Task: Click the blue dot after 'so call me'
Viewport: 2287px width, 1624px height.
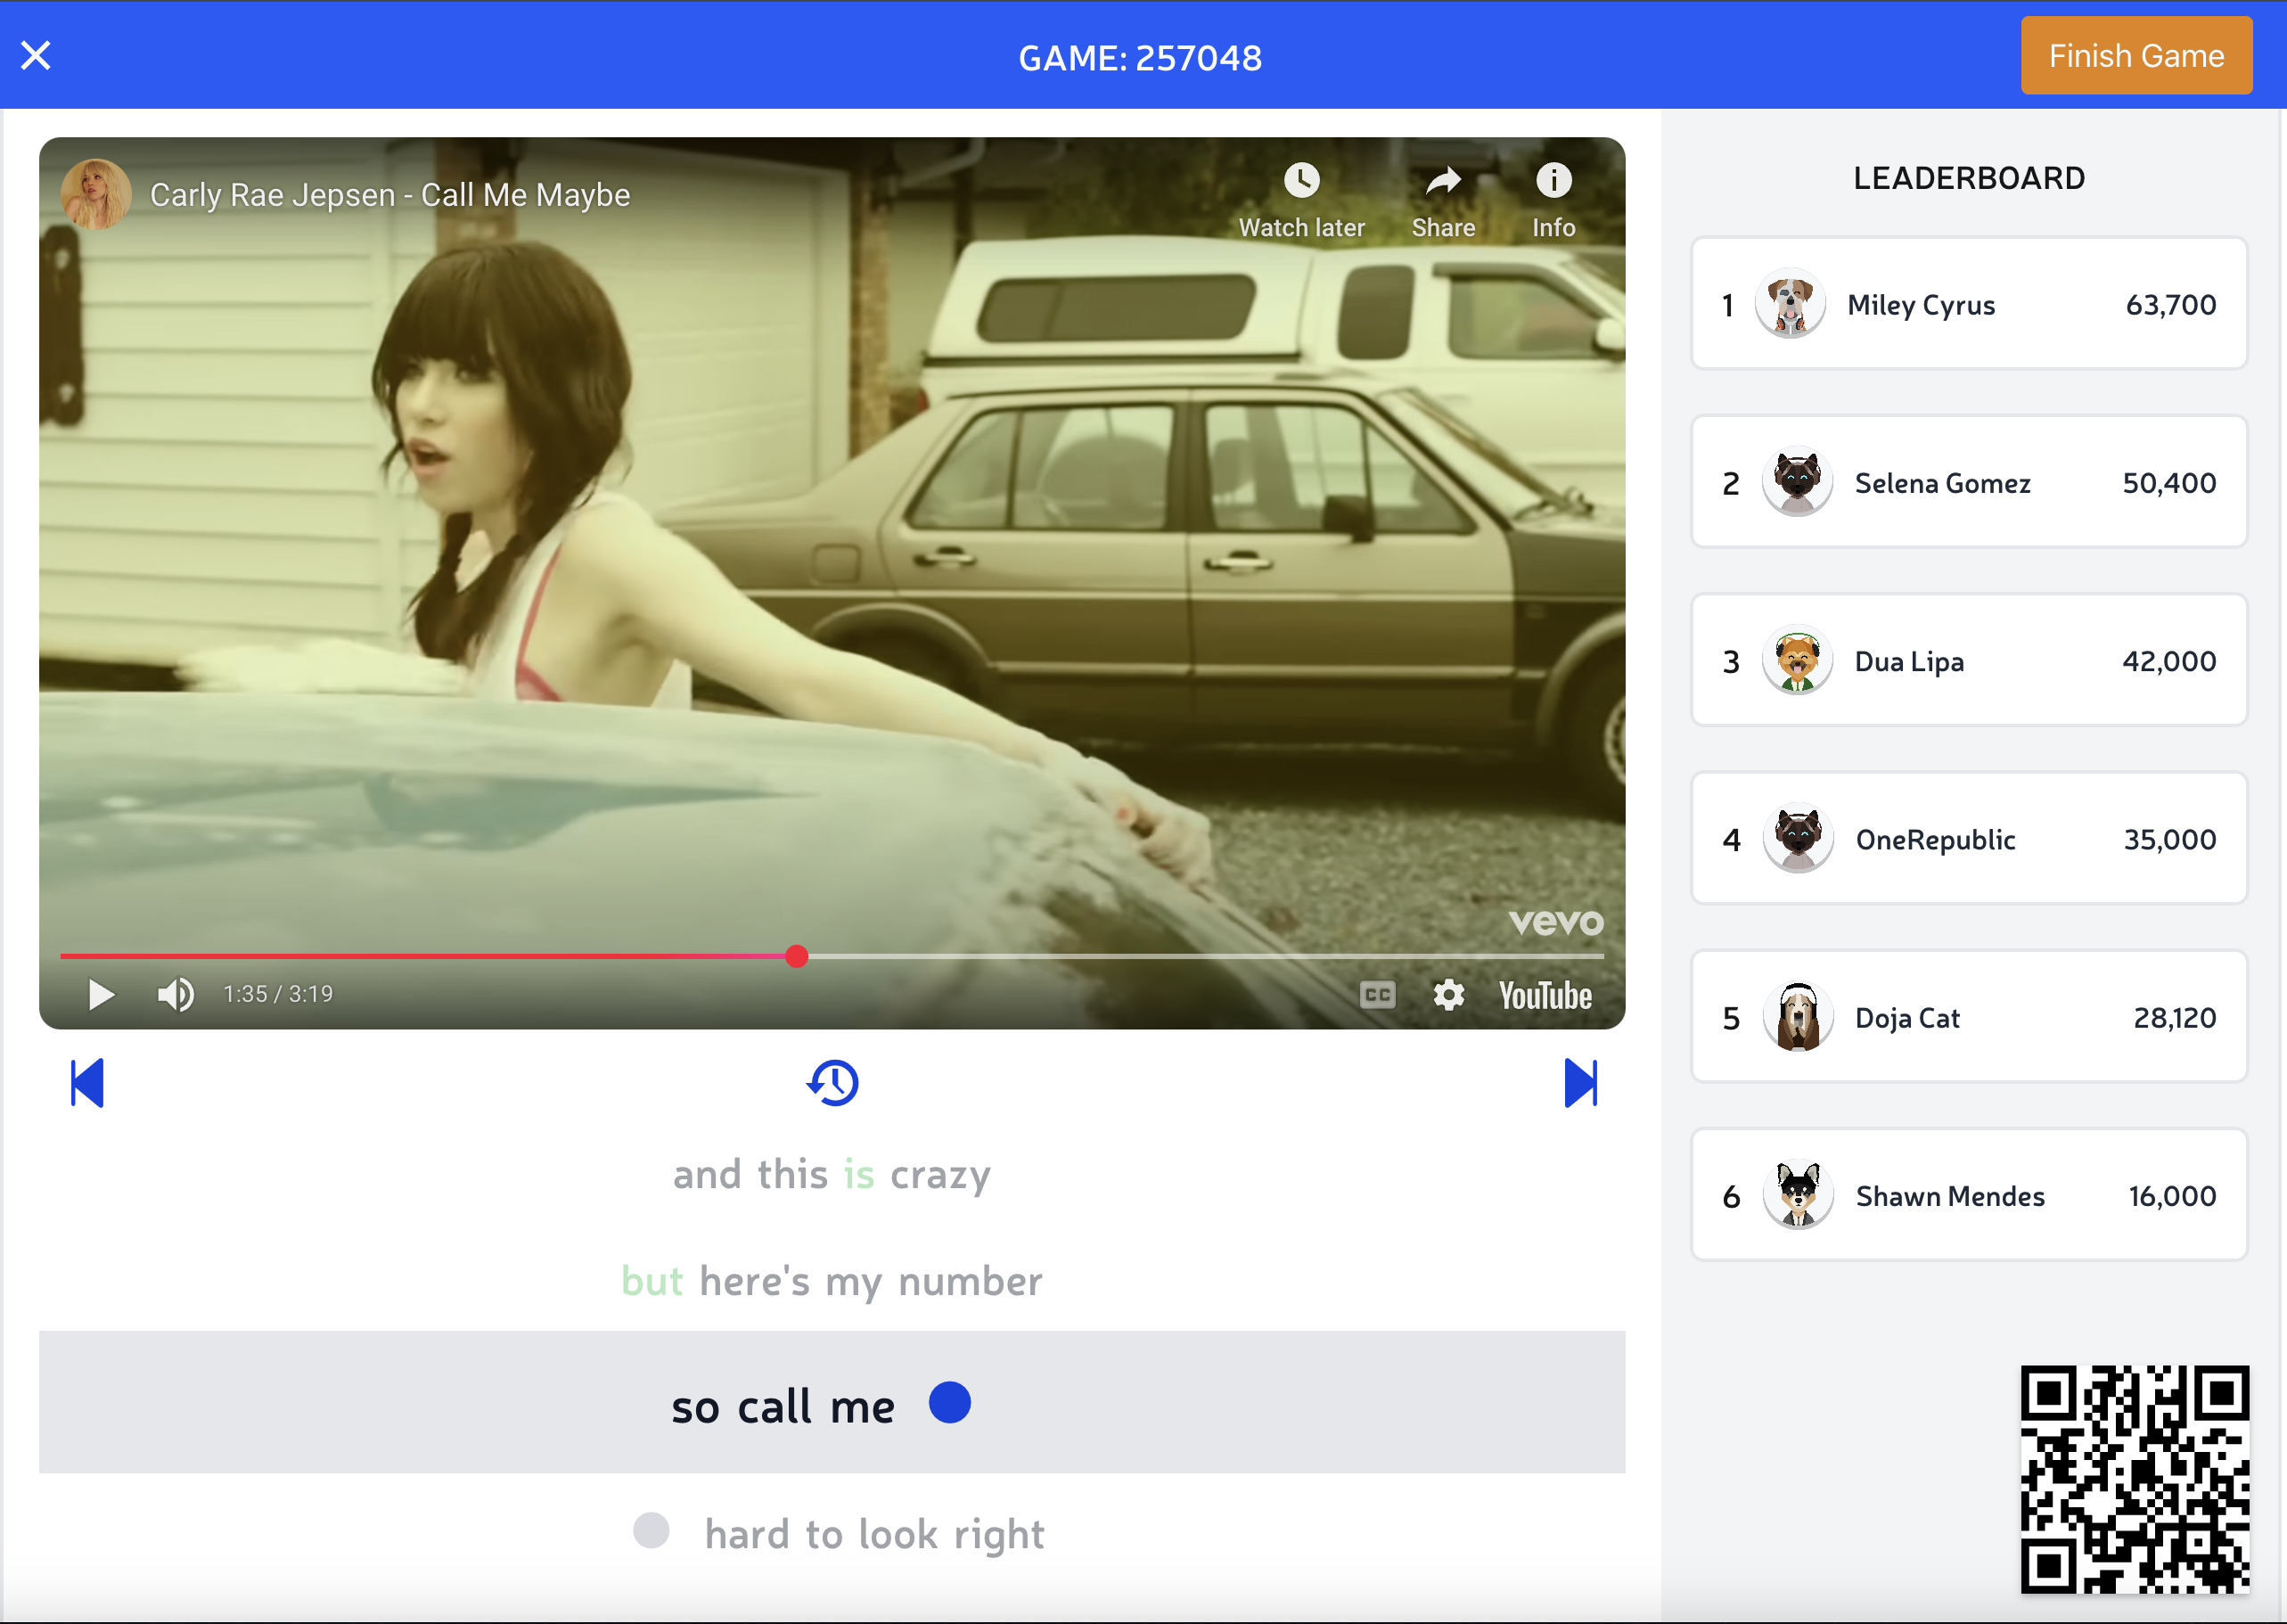Action: [x=949, y=1402]
